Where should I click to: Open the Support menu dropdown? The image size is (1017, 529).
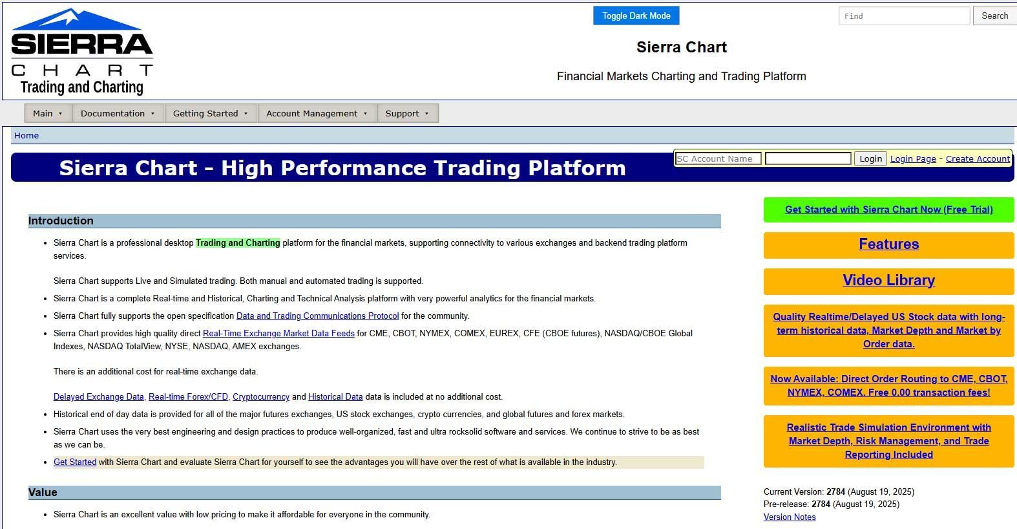407,113
